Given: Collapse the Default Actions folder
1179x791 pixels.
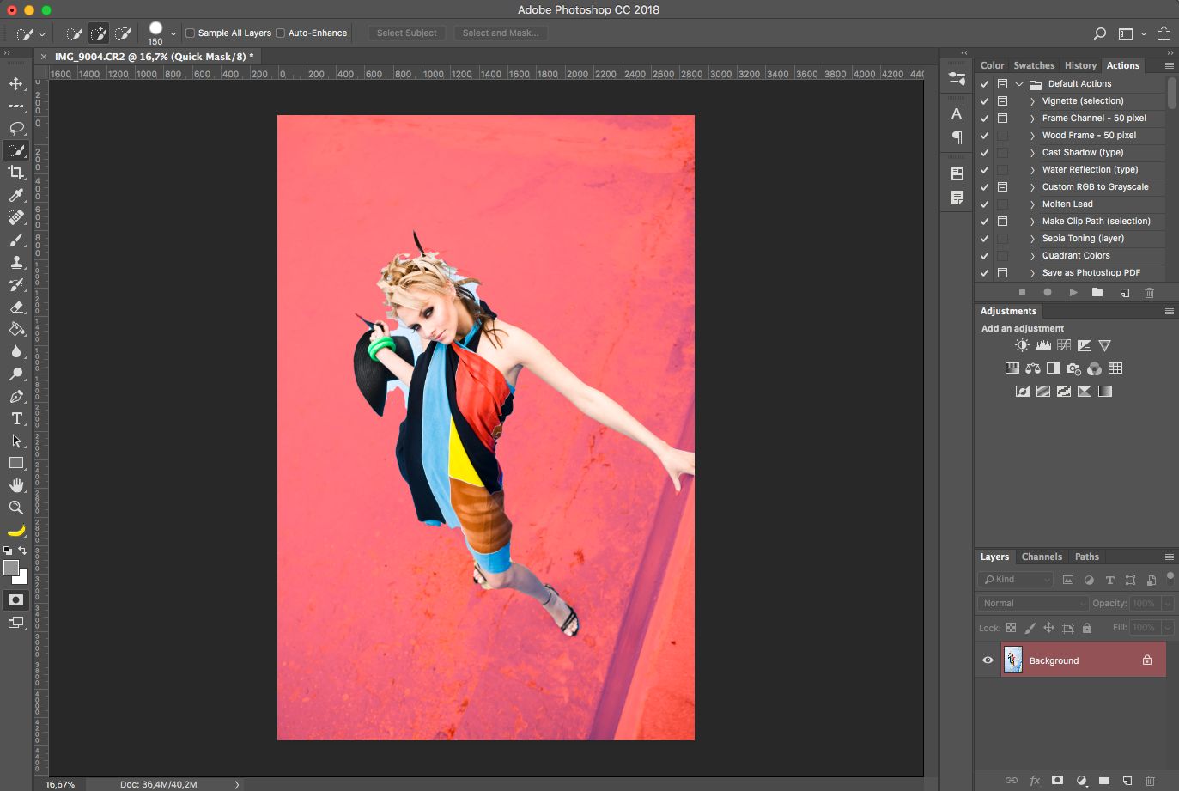Looking at the screenshot, I should click(x=1019, y=84).
